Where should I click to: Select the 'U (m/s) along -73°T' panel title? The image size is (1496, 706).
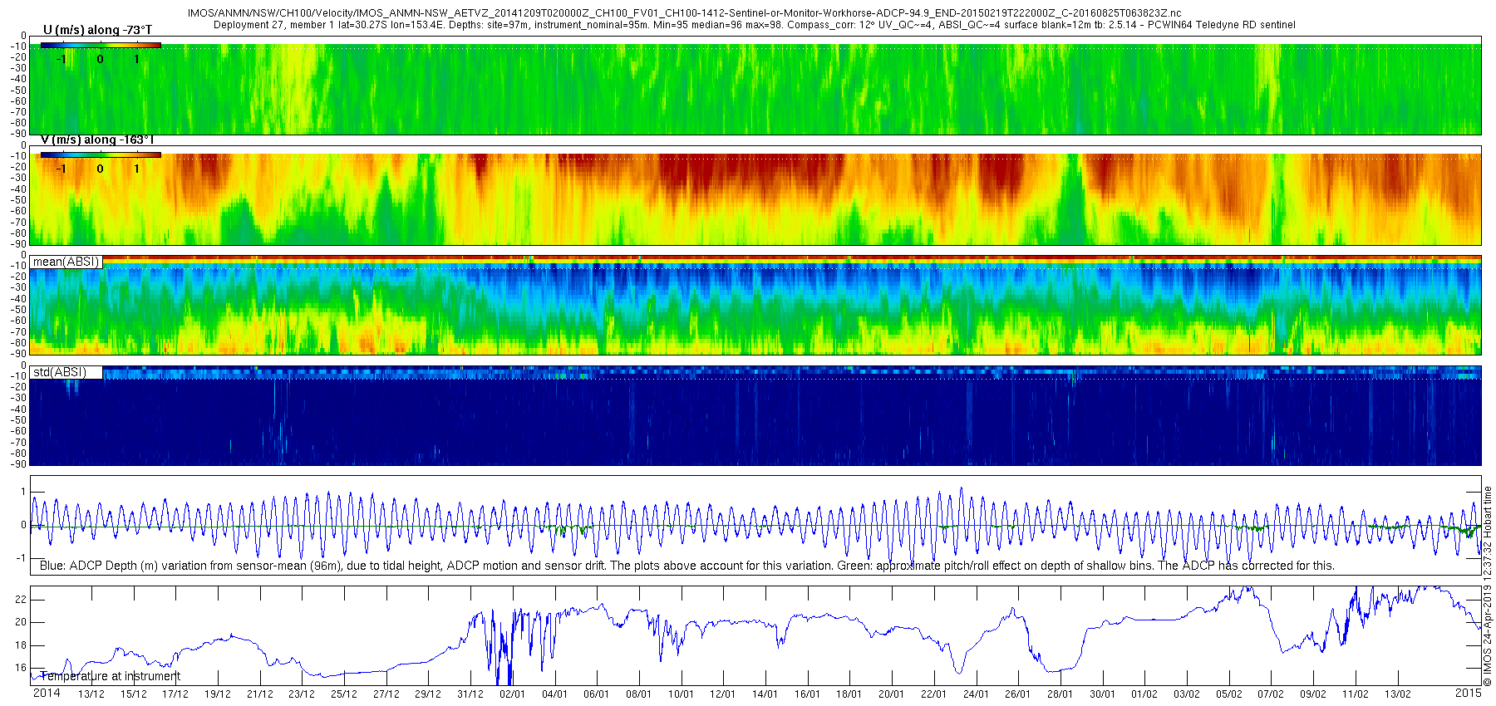pos(97,30)
